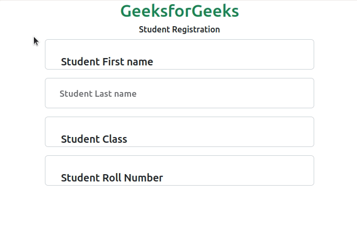Click the "Student Roll Number" floating label

tap(112, 178)
